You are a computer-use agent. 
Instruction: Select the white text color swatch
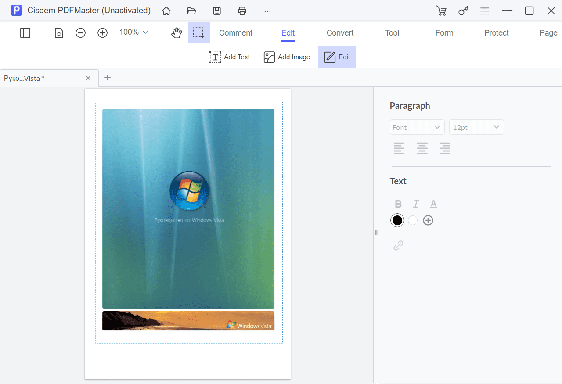click(x=413, y=220)
